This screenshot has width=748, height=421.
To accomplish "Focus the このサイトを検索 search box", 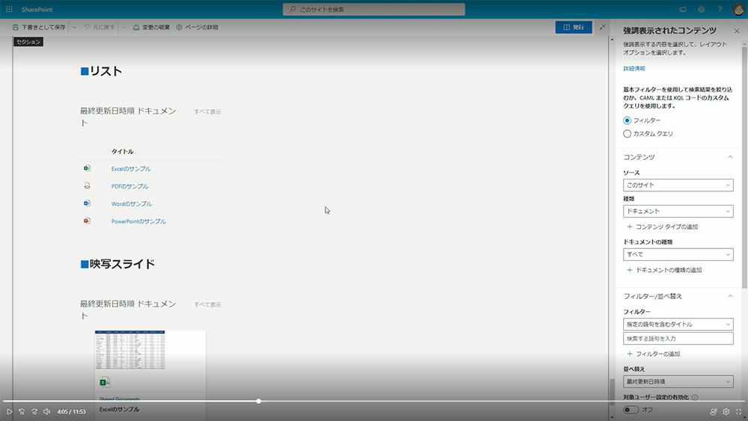I will [373, 9].
